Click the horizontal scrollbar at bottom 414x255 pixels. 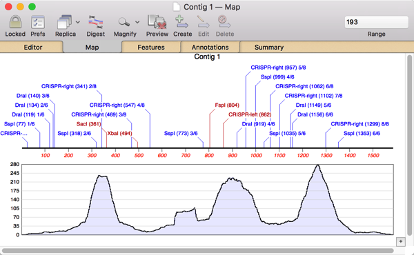tap(198, 250)
